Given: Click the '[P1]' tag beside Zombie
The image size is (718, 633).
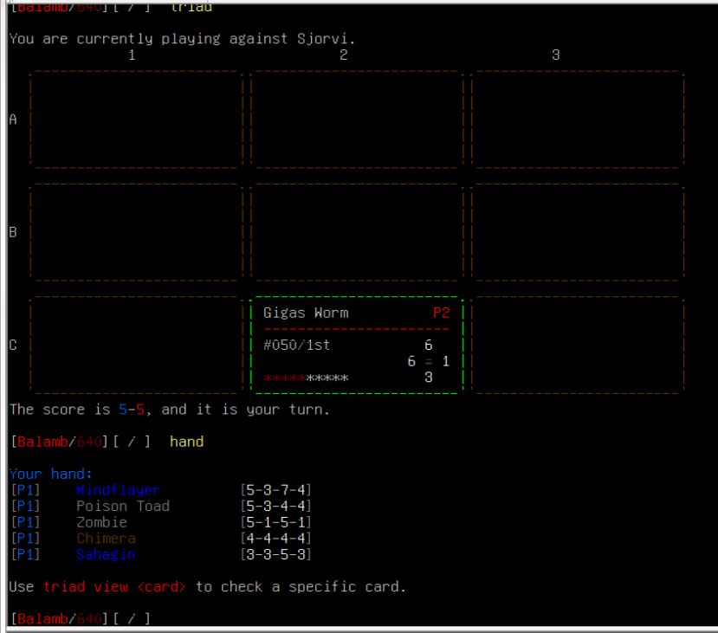Looking at the screenshot, I should [26, 522].
